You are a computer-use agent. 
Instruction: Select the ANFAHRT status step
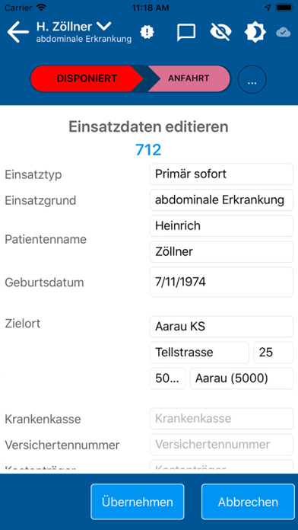point(189,78)
